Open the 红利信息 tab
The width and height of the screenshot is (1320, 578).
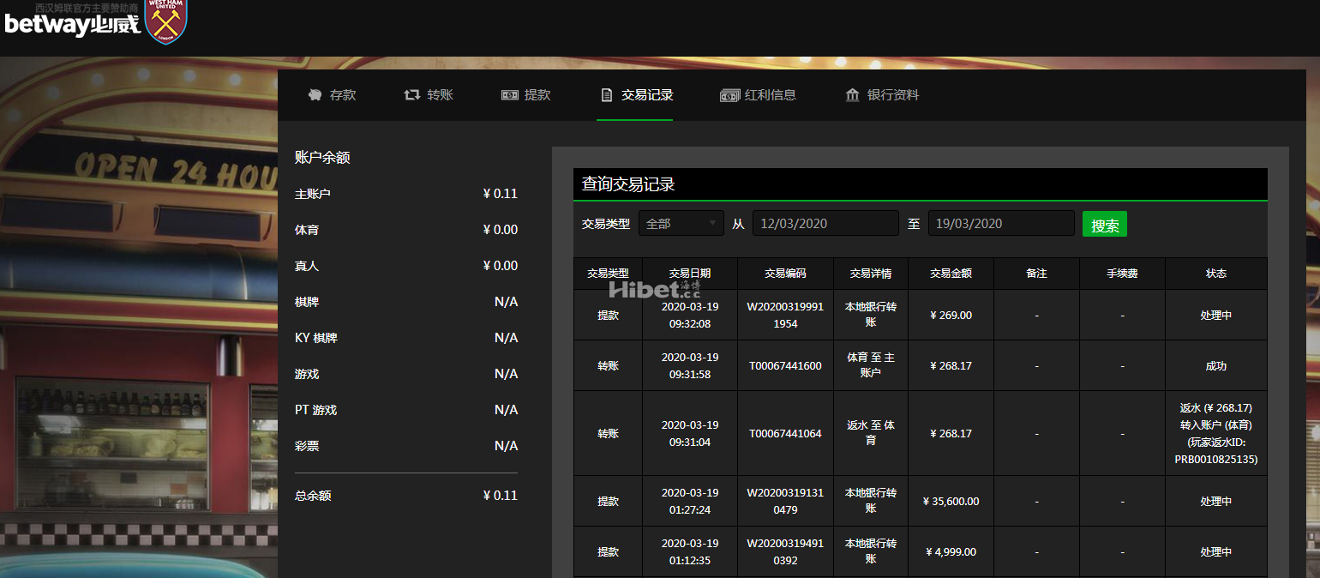coord(770,95)
